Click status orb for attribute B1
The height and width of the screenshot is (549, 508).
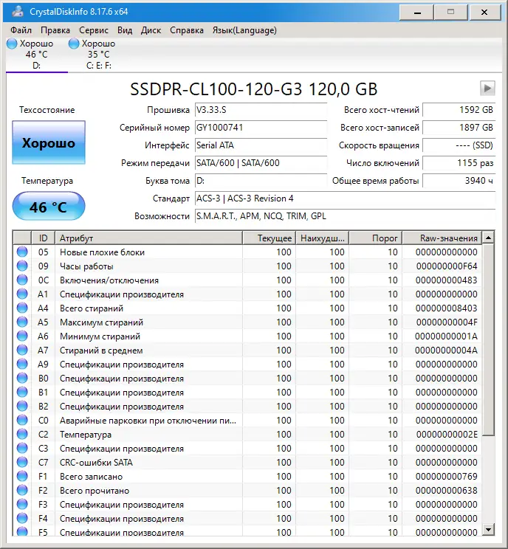pyautogui.click(x=22, y=392)
